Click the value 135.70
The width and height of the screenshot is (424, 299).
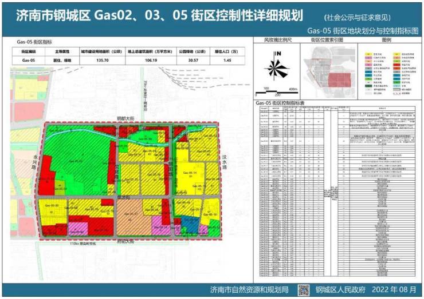pos(102,61)
